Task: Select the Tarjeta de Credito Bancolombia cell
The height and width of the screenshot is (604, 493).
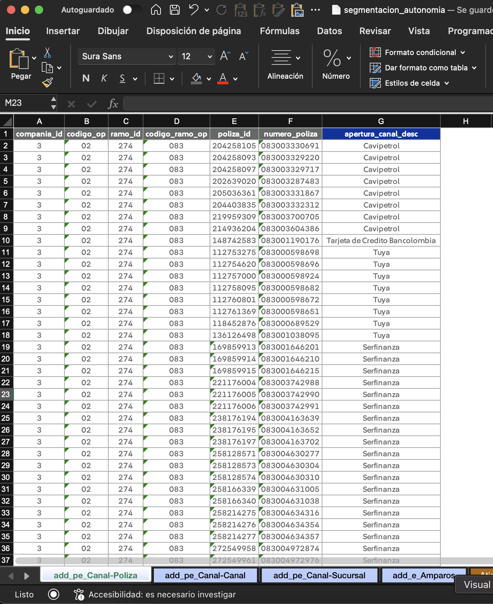Action: [x=381, y=241]
